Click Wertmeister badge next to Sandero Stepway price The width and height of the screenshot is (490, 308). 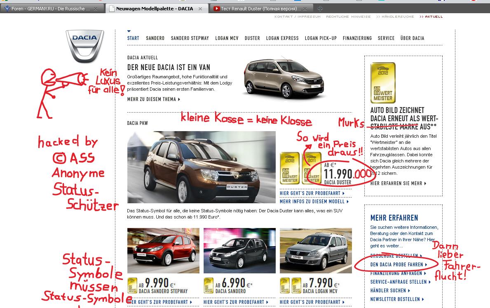coord(132,285)
